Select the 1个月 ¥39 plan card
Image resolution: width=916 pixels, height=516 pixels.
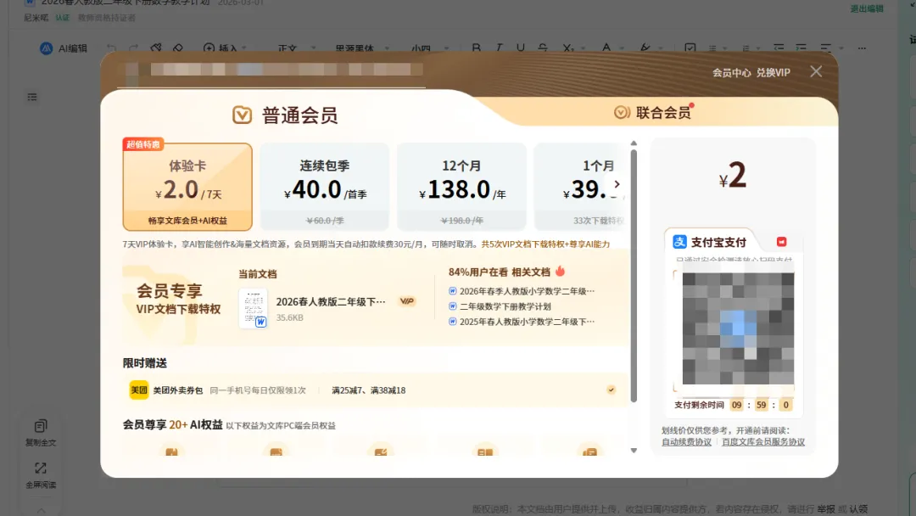coord(578,187)
